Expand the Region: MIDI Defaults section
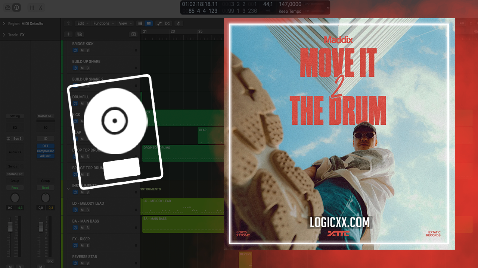This screenshot has width=478, height=268. click(4, 23)
